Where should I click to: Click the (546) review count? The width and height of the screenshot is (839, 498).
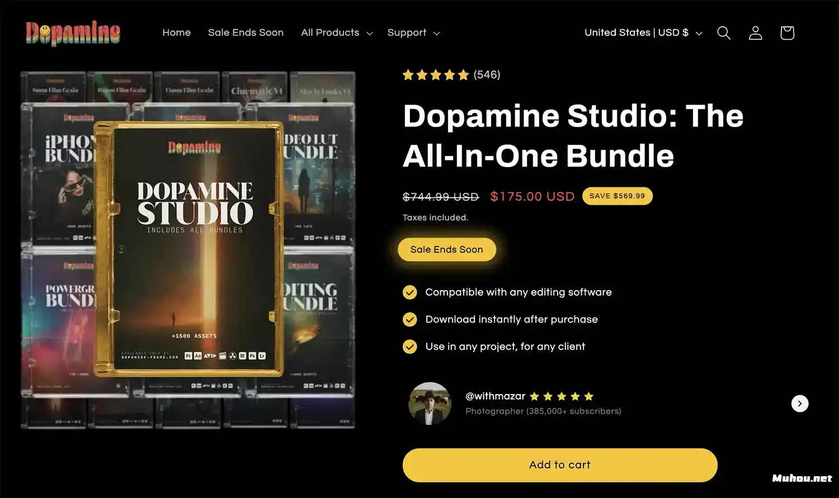coord(487,75)
